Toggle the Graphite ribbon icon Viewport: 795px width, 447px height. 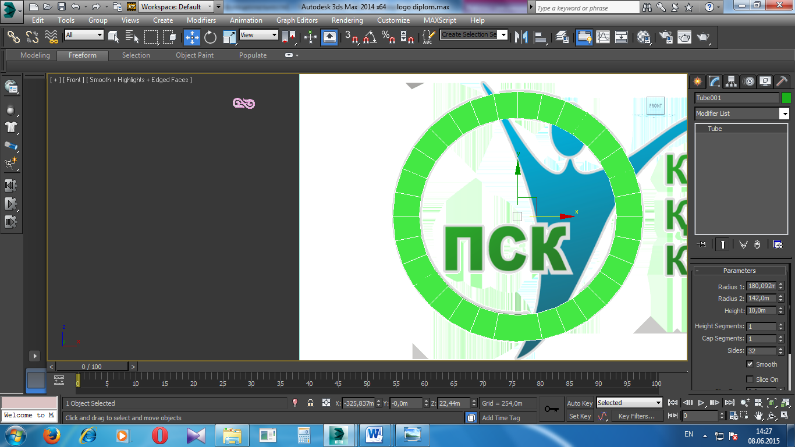584,37
